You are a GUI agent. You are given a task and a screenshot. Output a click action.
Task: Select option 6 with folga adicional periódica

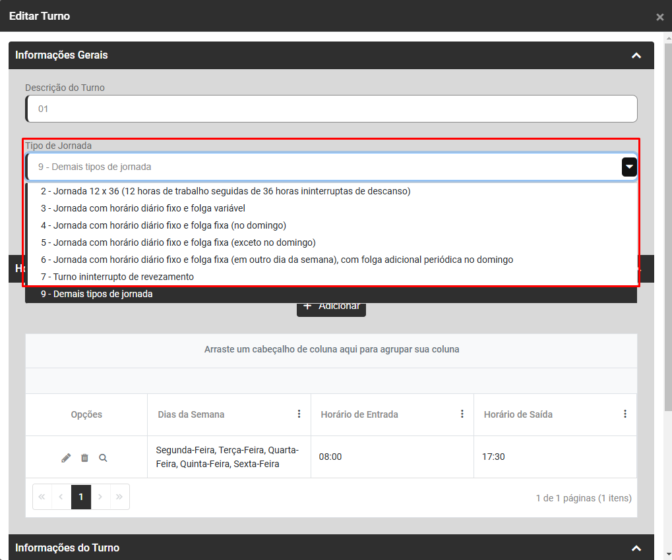(276, 260)
